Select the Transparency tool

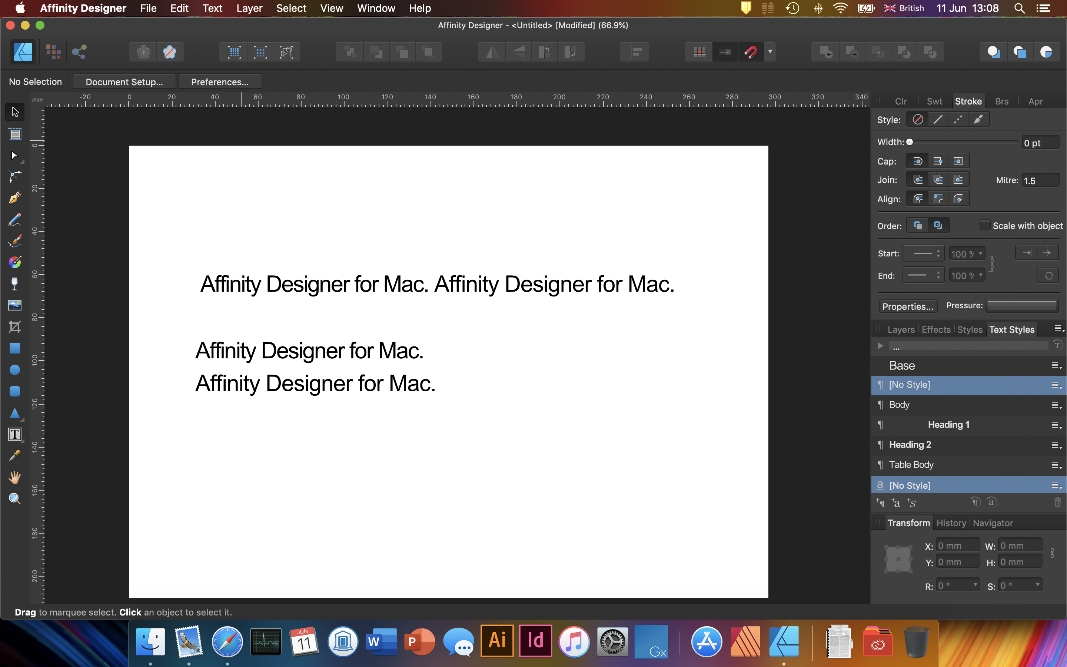(x=15, y=283)
